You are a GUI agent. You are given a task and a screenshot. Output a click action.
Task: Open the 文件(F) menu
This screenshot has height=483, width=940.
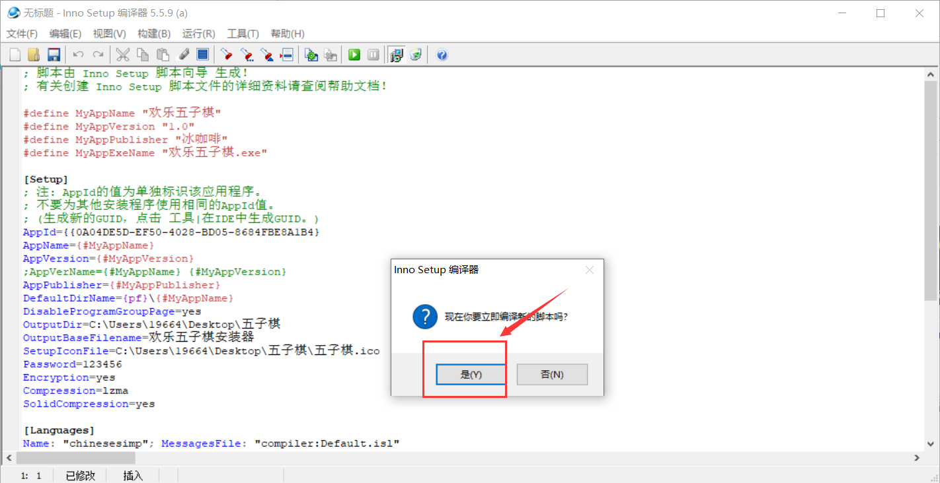coord(22,34)
